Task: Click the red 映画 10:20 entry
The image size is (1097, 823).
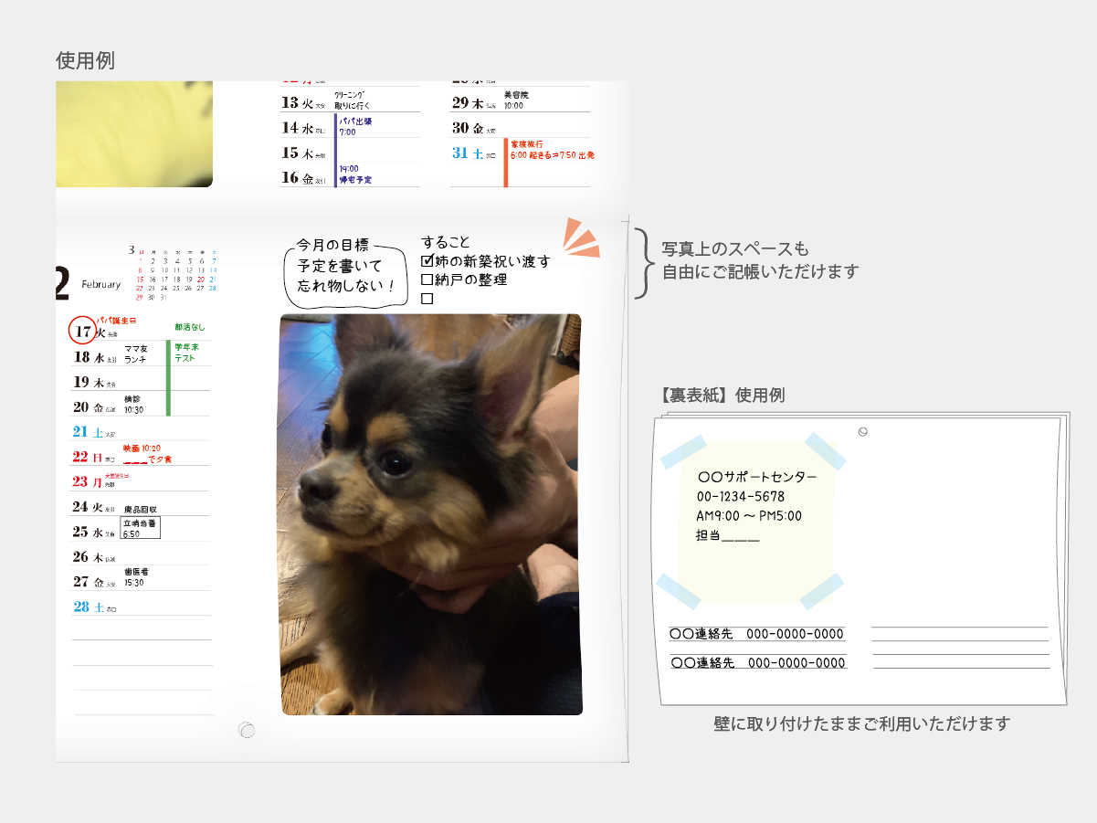Action: tap(147, 454)
